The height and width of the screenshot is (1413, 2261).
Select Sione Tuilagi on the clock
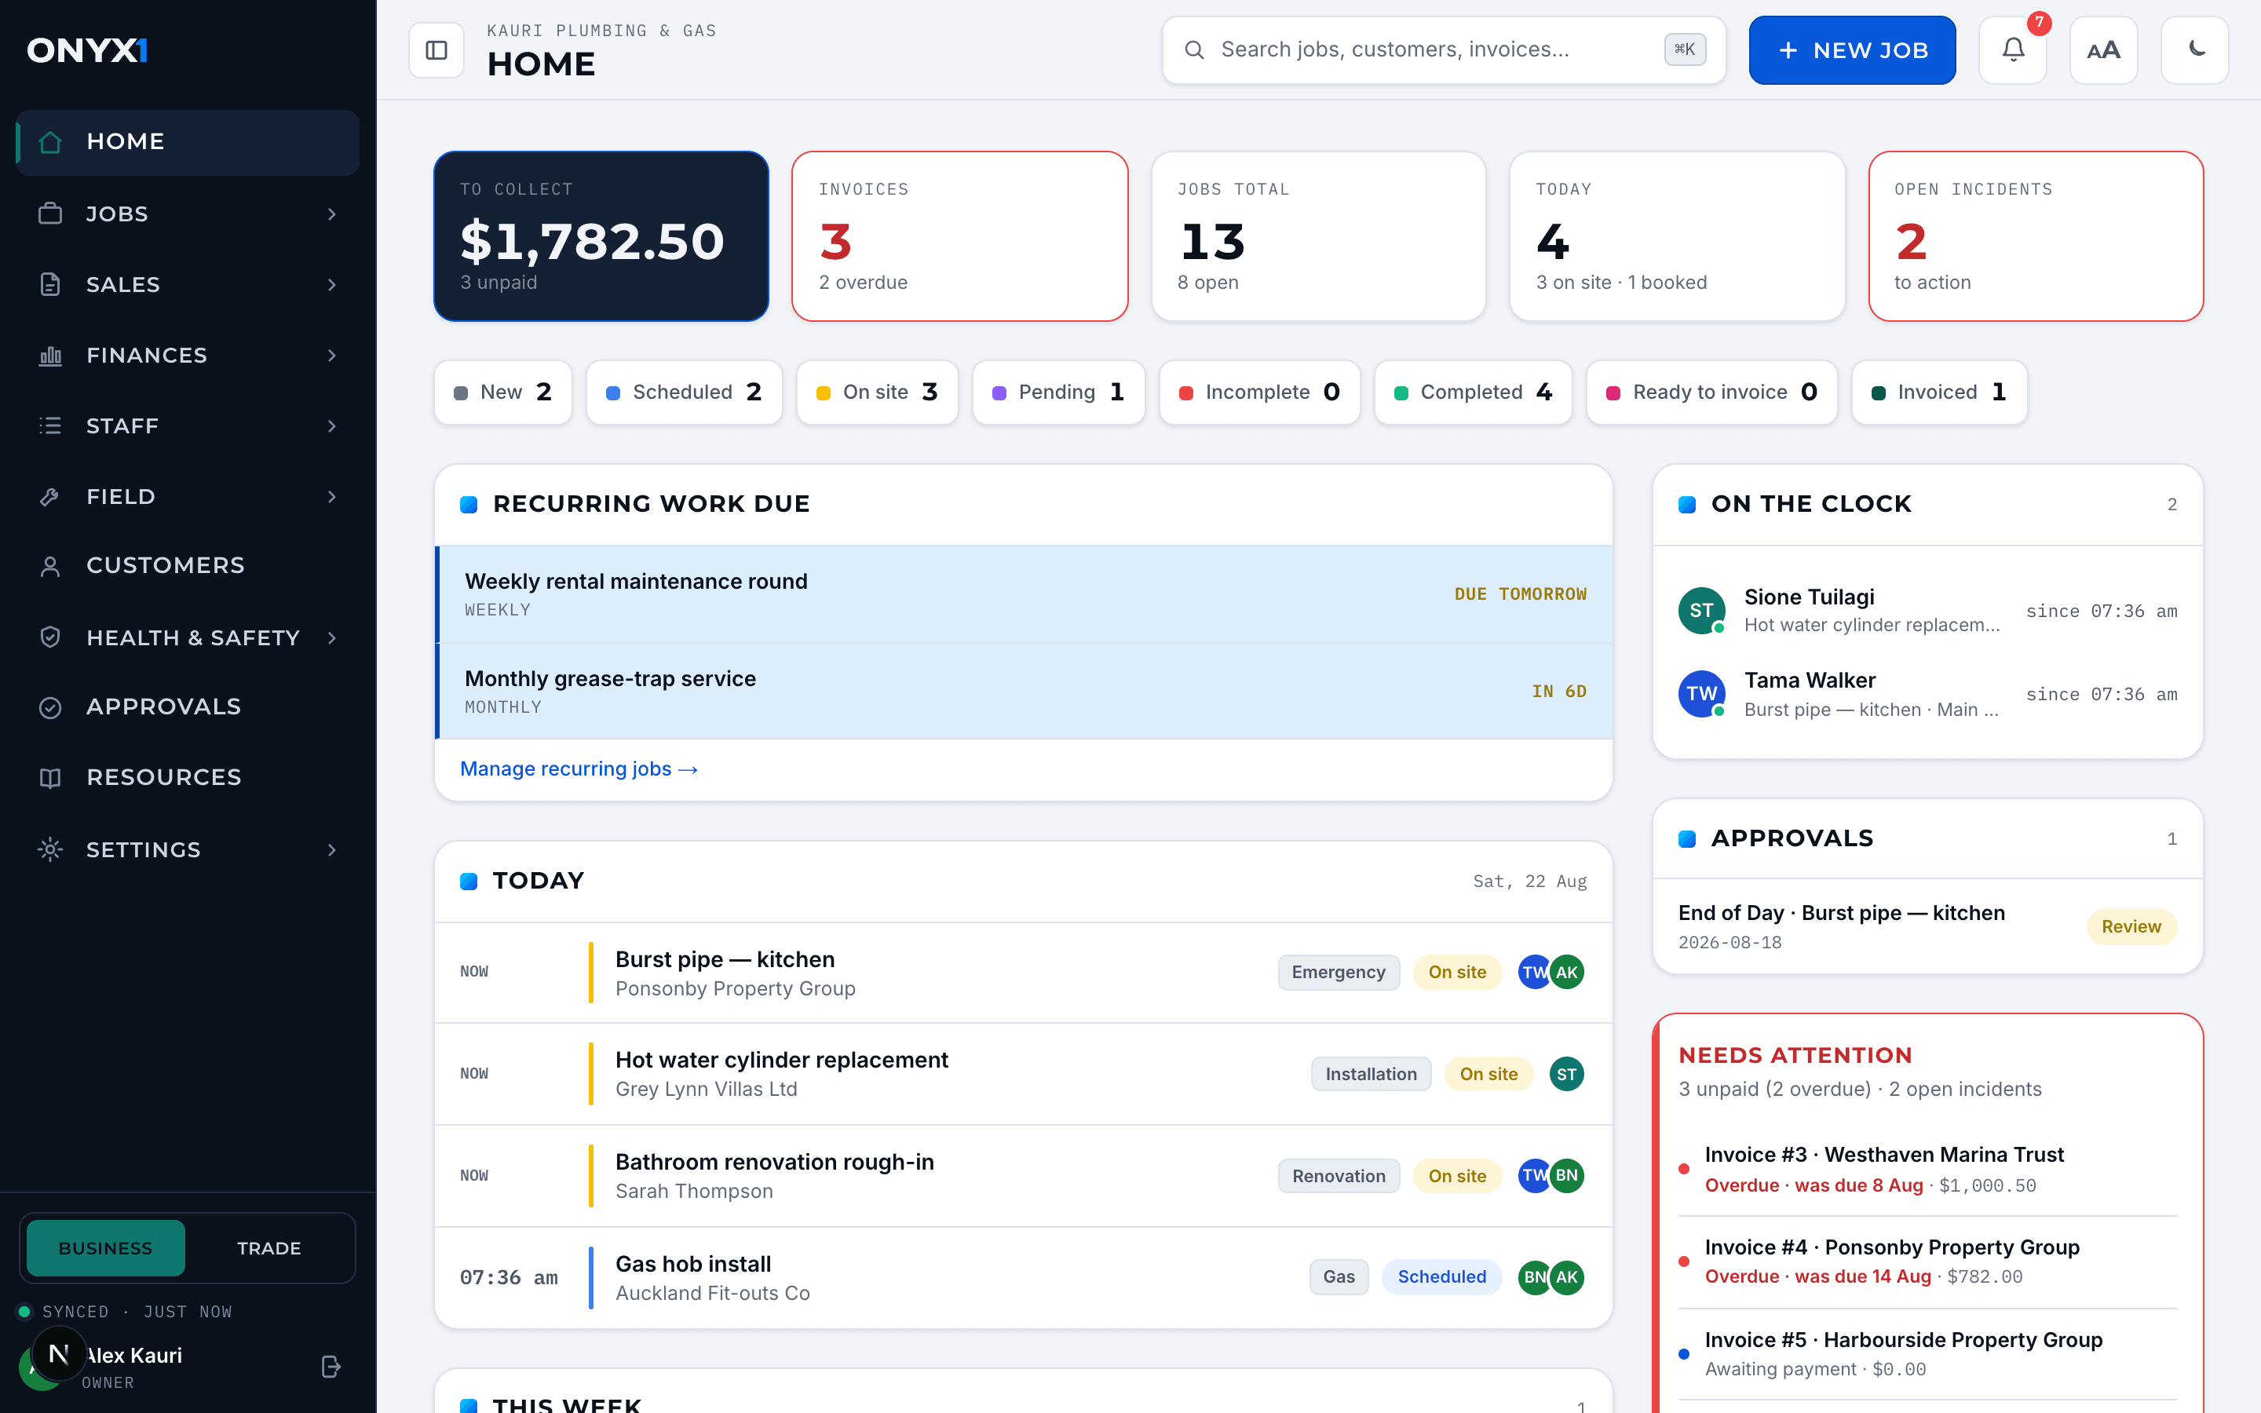1927,610
